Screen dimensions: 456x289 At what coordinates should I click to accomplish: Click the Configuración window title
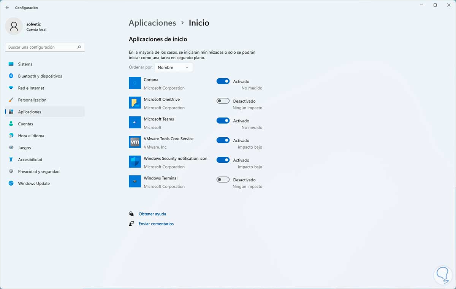[26, 8]
